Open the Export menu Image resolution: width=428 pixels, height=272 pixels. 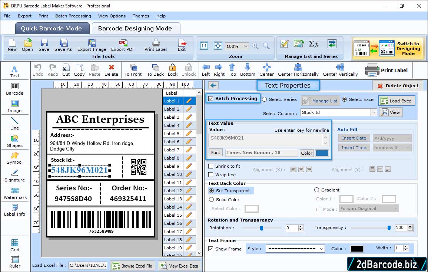coord(24,16)
